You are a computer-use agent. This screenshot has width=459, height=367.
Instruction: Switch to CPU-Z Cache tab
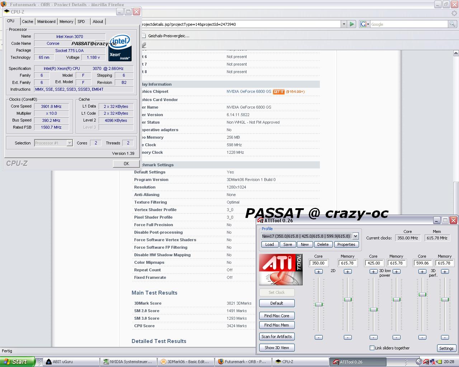[x=27, y=22]
